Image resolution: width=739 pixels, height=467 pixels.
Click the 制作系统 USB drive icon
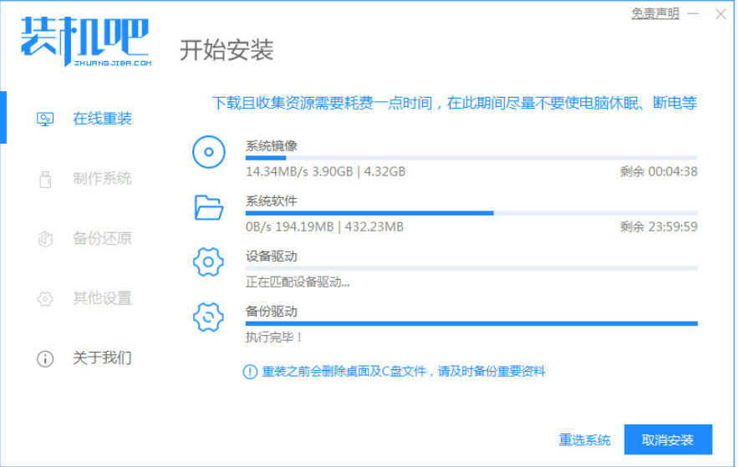click(x=45, y=179)
